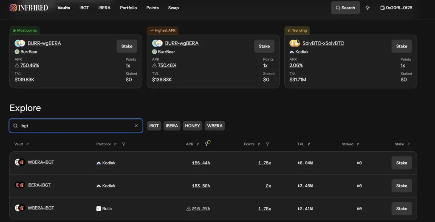Open wallet 0x20f5...0f2B menu
The width and height of the screenshot is (435, 222).
[396, 8]
